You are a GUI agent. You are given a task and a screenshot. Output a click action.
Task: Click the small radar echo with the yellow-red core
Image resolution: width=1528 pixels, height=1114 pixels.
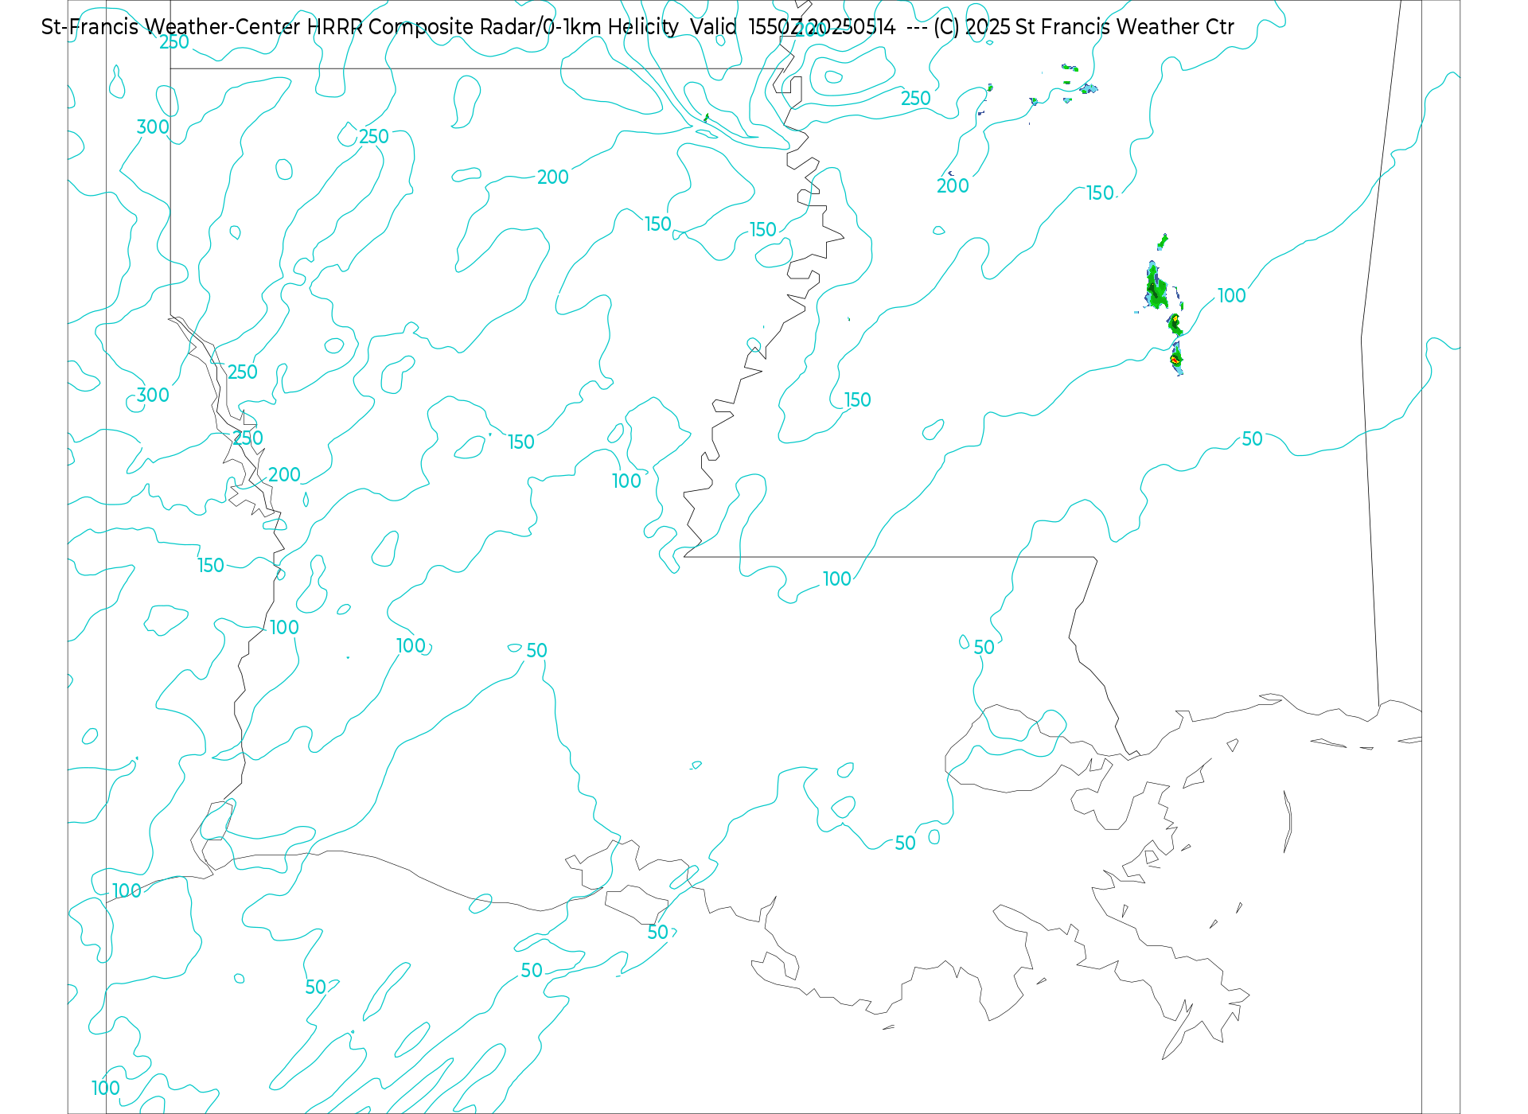1175,359
